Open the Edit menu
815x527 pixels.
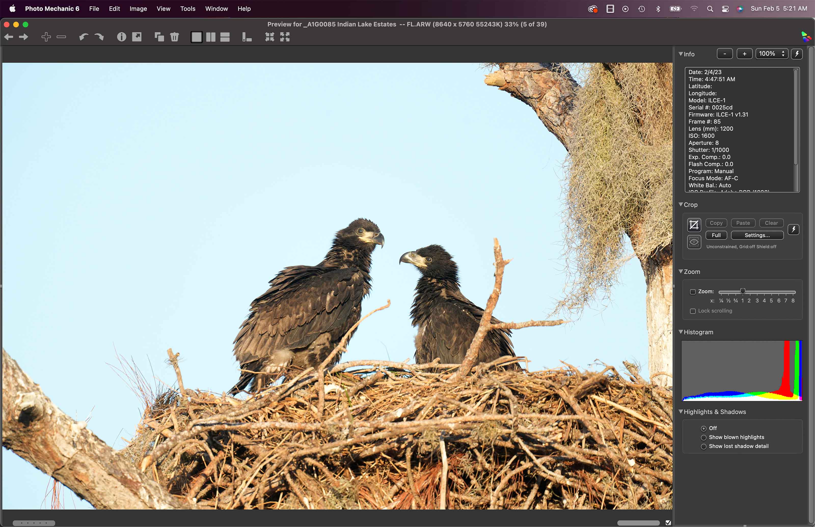click(114, 9)
